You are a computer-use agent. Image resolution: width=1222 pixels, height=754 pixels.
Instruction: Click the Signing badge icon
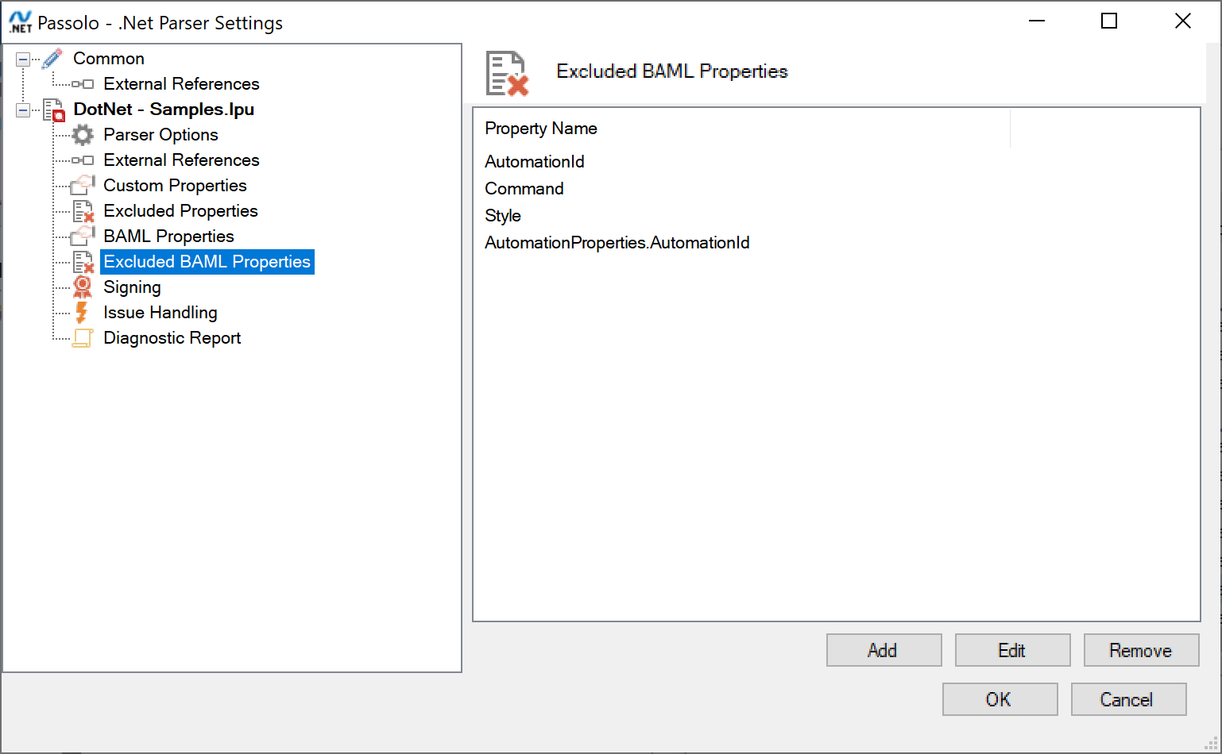(82, 287)
